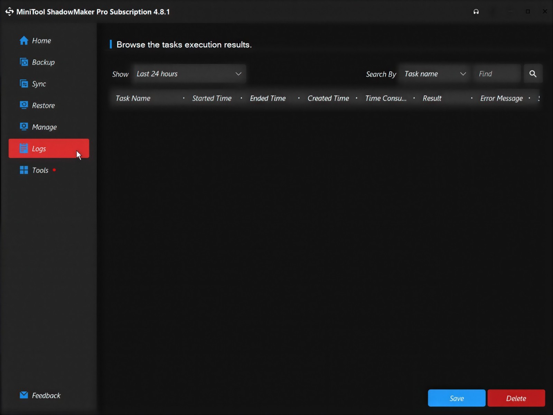Click the Find search field
The image size is (553, 415).
click(497, 74)
